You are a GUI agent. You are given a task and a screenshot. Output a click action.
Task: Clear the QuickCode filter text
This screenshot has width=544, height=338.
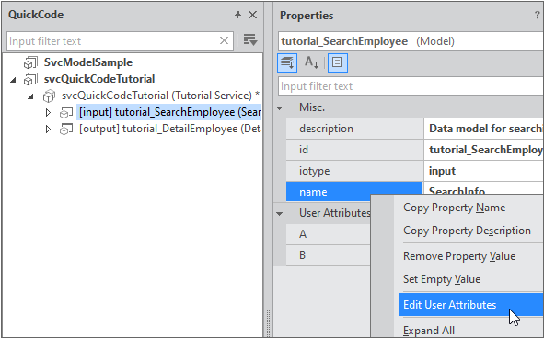click(224, 40)
